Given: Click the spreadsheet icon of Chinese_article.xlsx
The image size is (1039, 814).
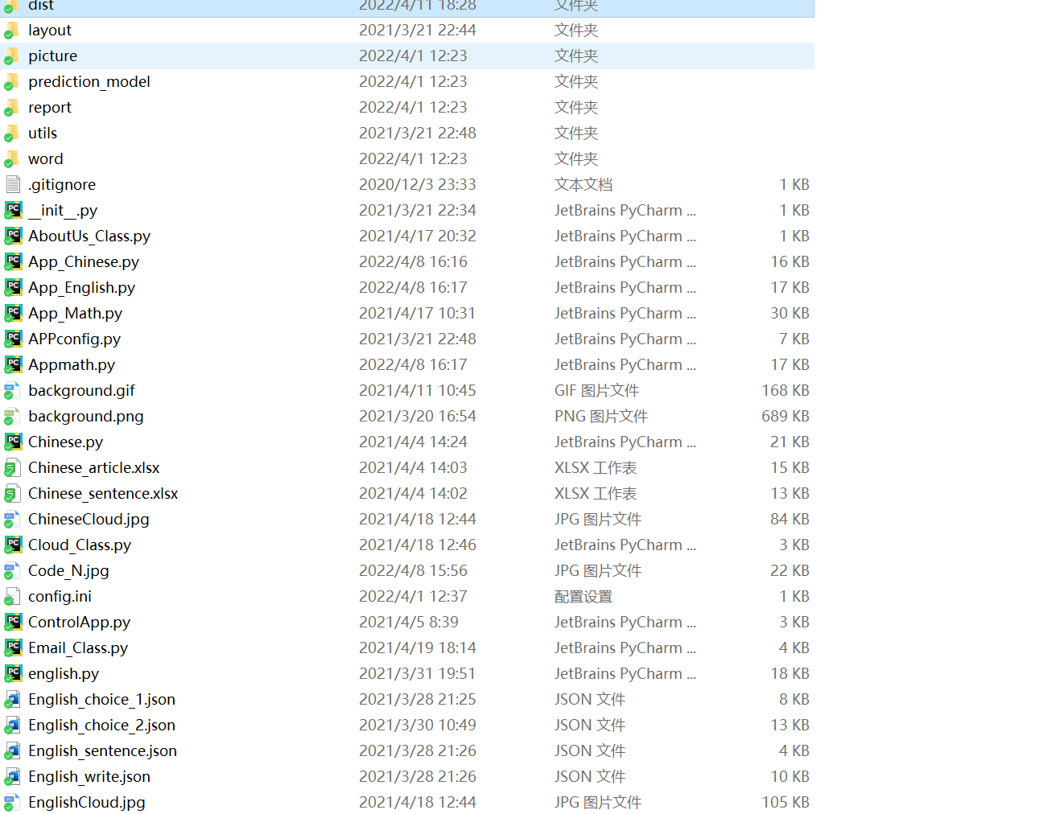Looking at the screenshot, I should pyautogui.click(x=12, y=468).
